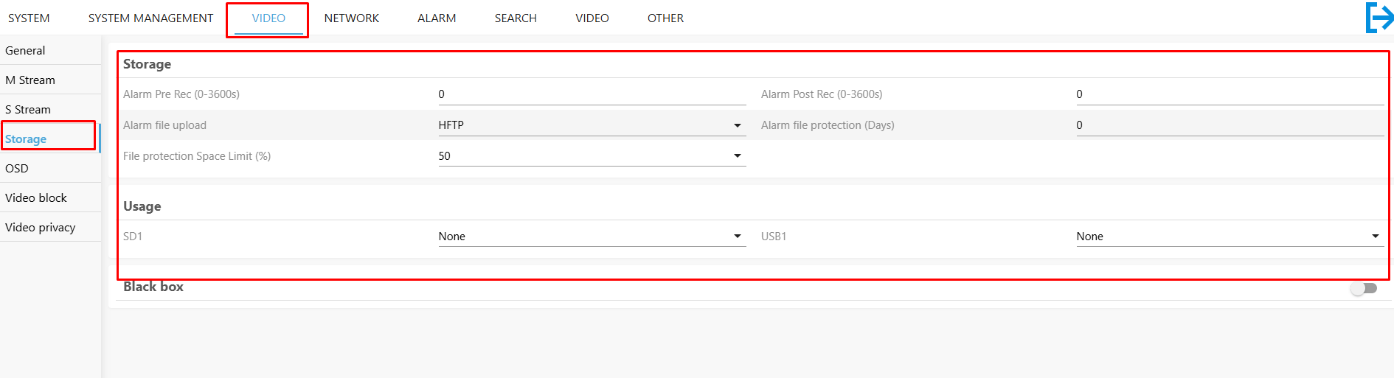Viewport: 1394px width, 378px height.
Task: Go to the SEARCH tab
Action: coord(516,18)
